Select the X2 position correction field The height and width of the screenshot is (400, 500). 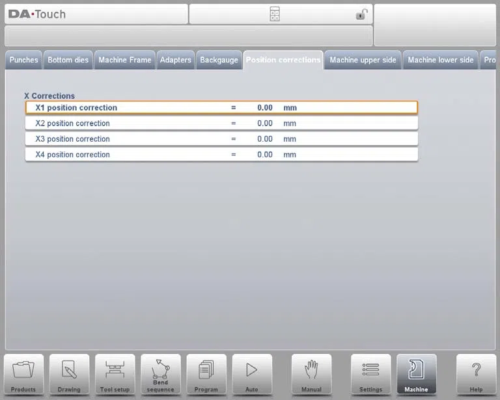(221, 123)
